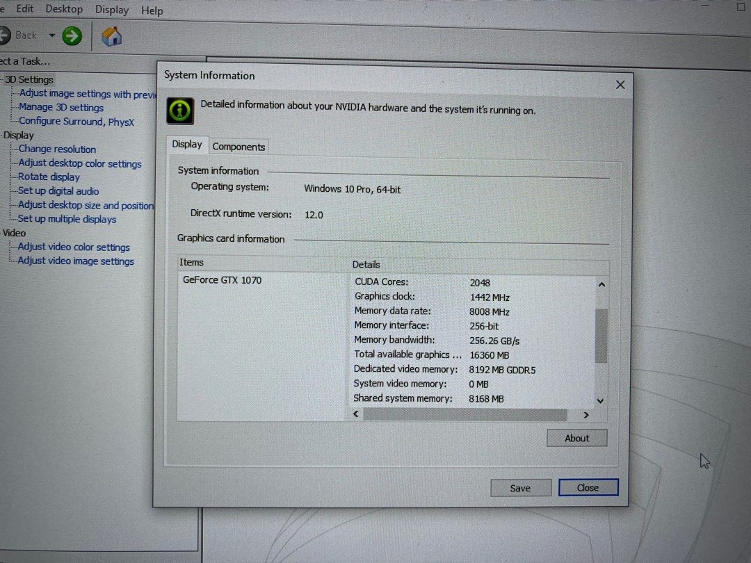
Task: Switch to the Components tab
Action: [x=239, y=147]
